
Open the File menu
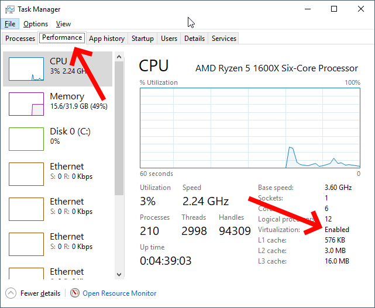coord(10,24)
